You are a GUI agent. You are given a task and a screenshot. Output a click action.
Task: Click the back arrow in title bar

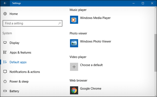[5, 3]
